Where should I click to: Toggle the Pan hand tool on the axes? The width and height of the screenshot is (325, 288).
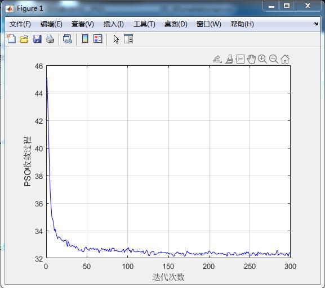251,59
